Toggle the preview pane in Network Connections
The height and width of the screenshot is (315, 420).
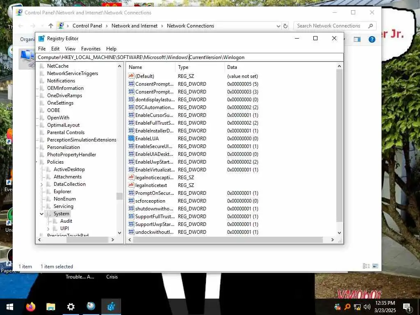[x=357, y=39]
